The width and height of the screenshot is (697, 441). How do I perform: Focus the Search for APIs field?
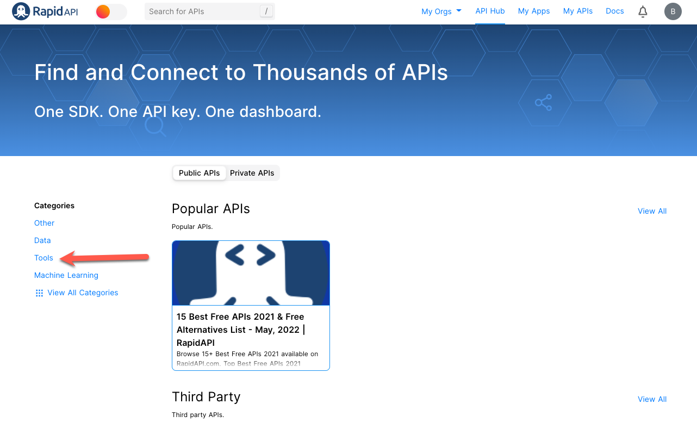tap(210, 11)
